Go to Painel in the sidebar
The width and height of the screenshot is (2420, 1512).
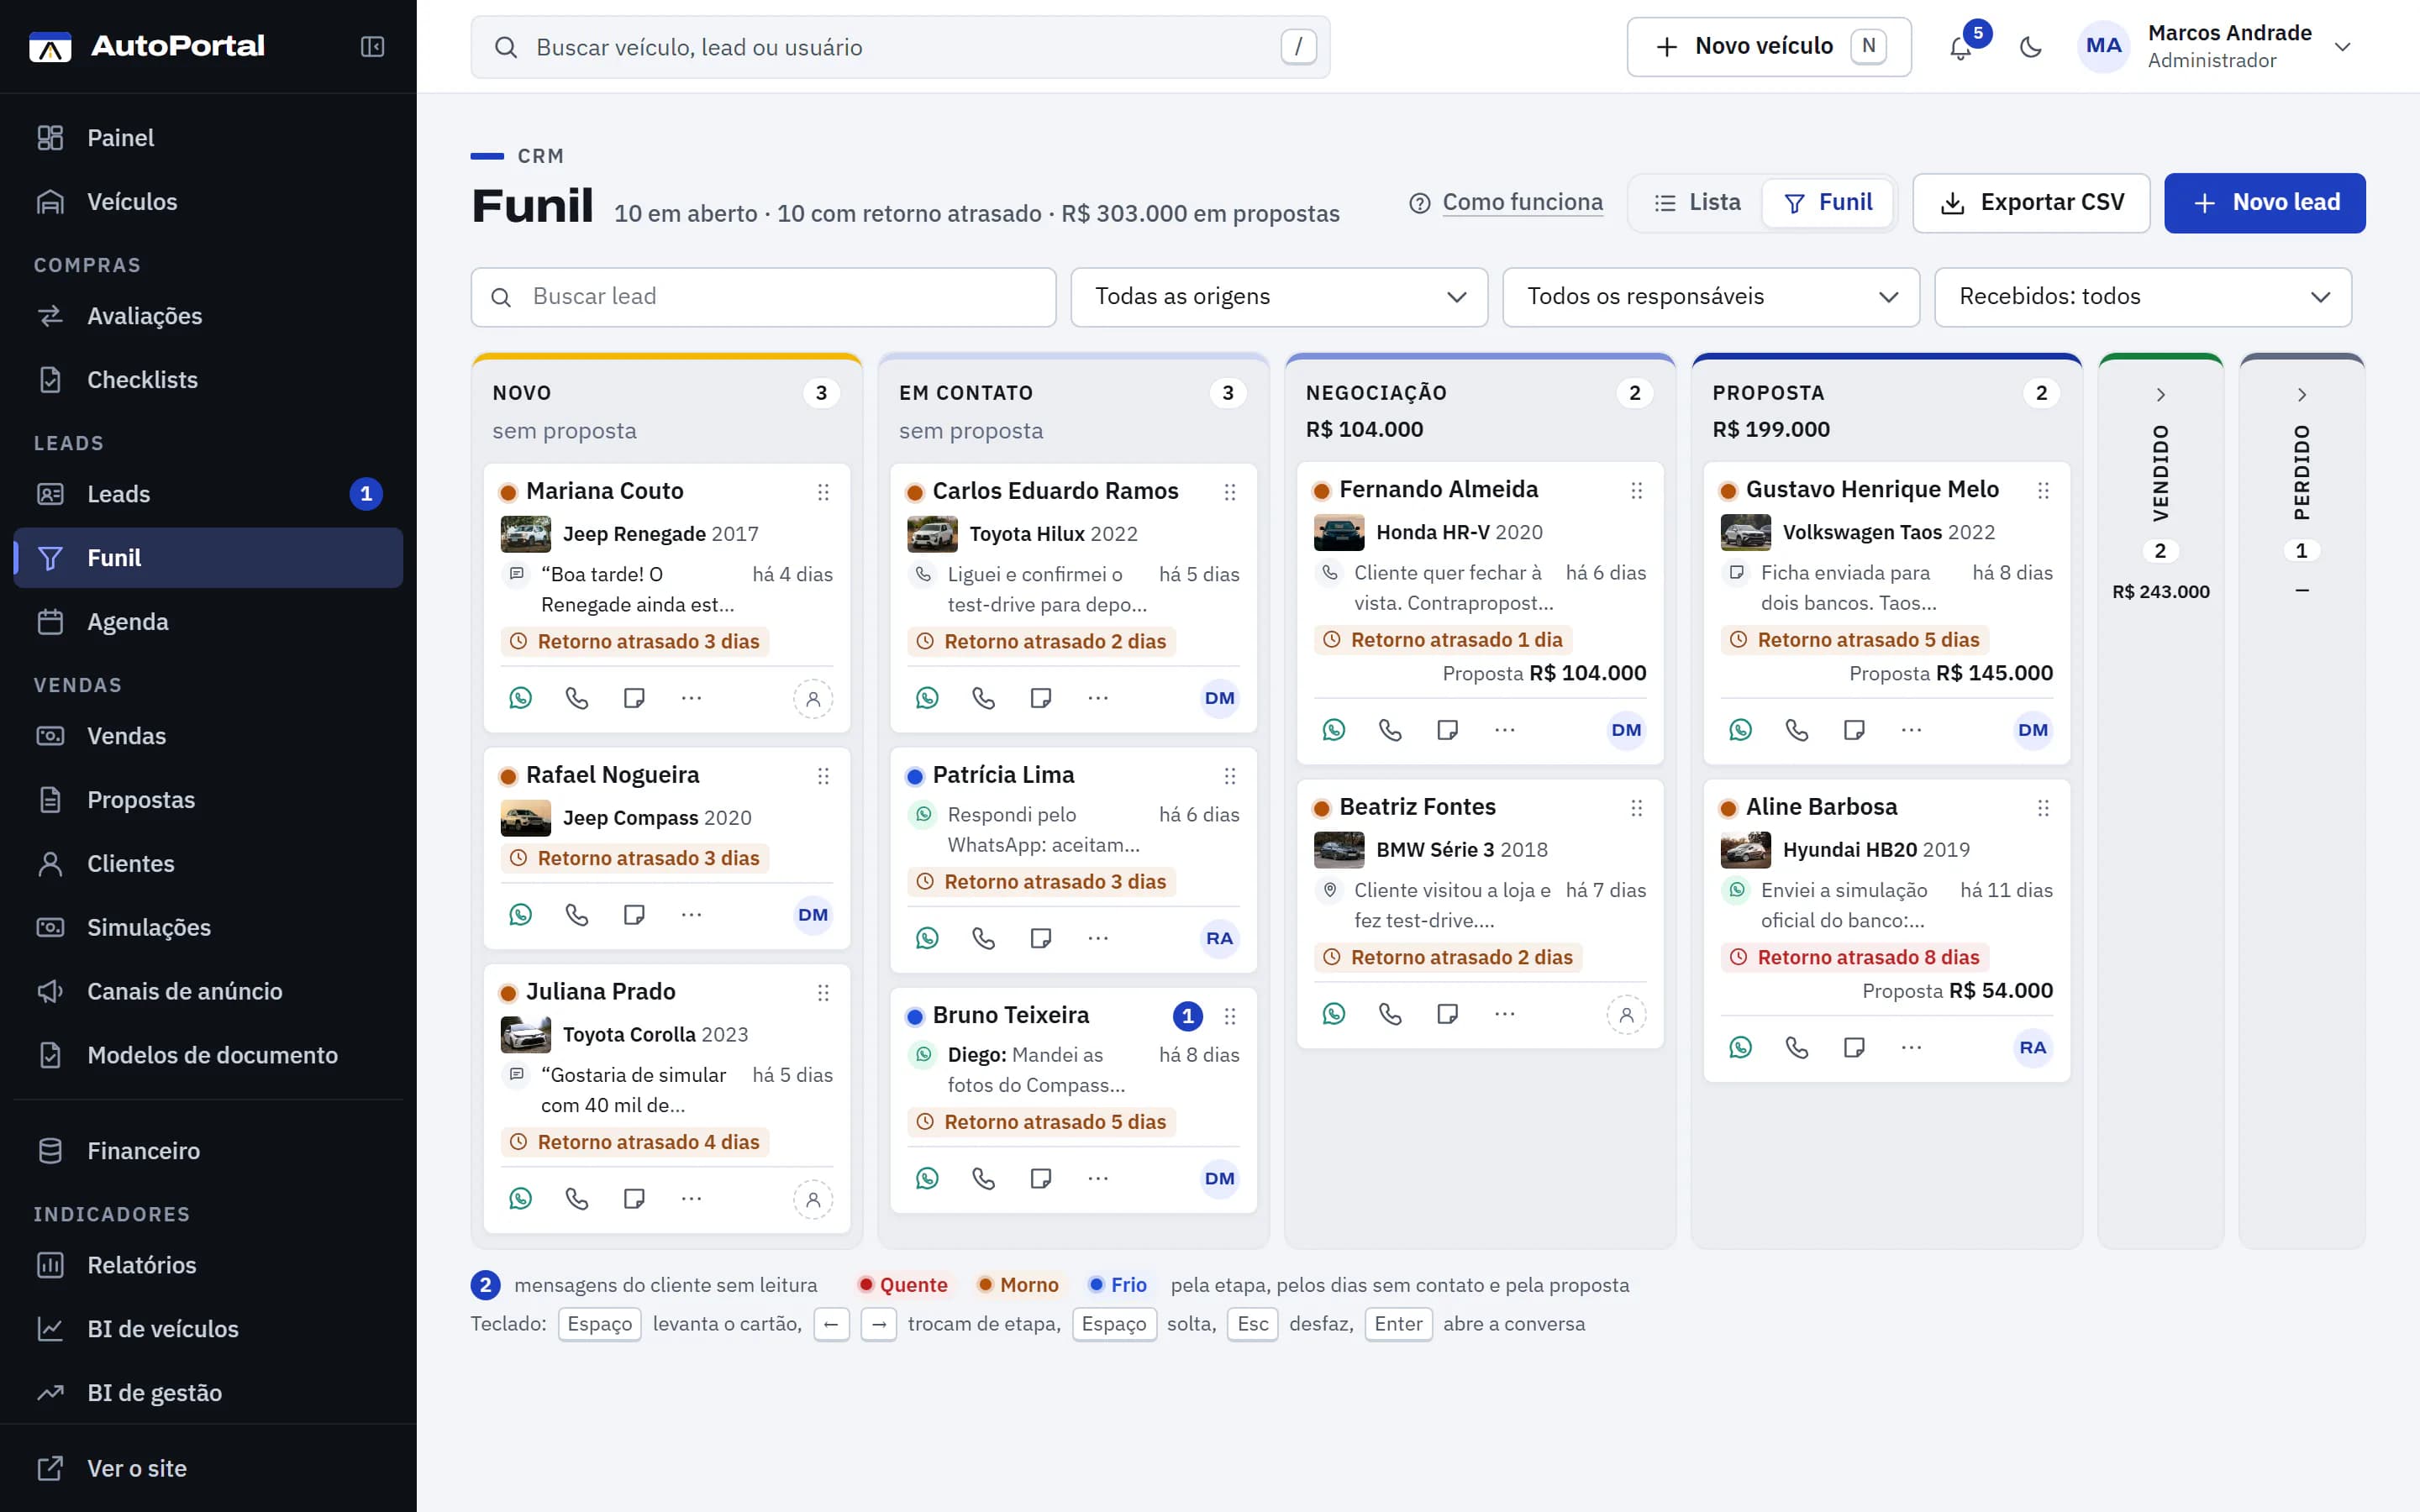coord(208,138)
